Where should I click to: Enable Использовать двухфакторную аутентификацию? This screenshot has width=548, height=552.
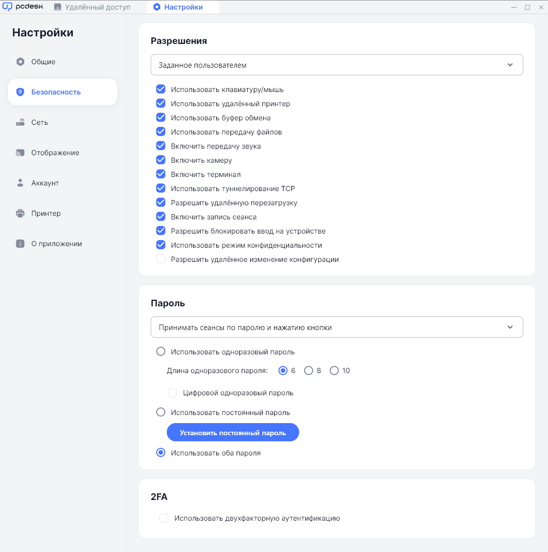(x=164, y=518)
